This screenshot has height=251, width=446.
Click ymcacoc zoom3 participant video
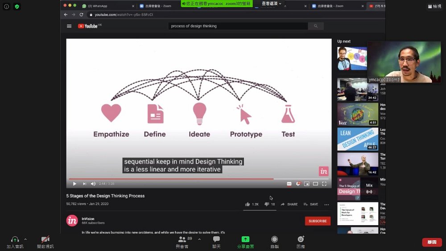404,62
